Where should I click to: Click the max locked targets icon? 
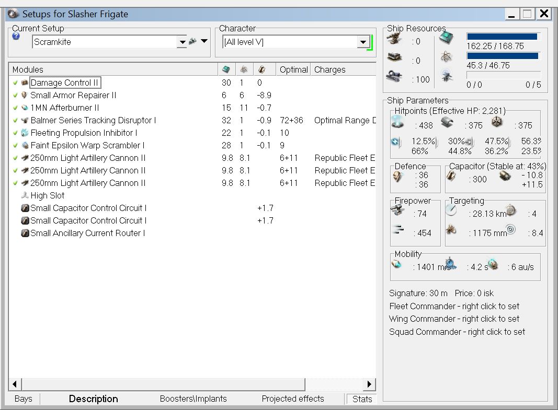point(510,209)
